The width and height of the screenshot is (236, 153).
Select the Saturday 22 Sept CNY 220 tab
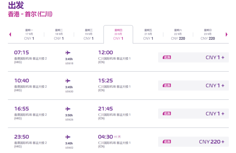coord(178,34)
